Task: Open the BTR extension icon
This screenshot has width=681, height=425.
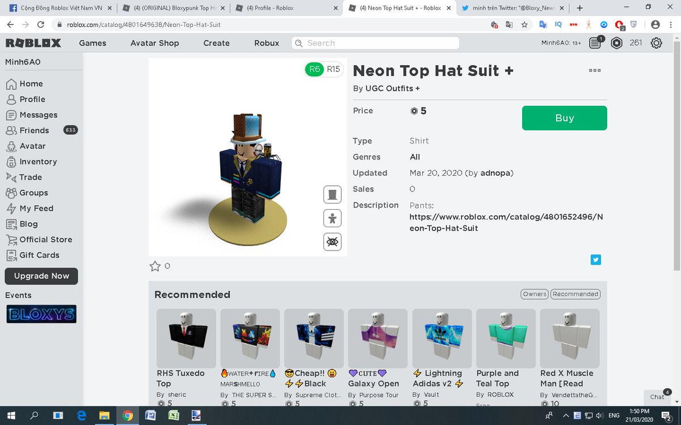Action: [573, 25]
